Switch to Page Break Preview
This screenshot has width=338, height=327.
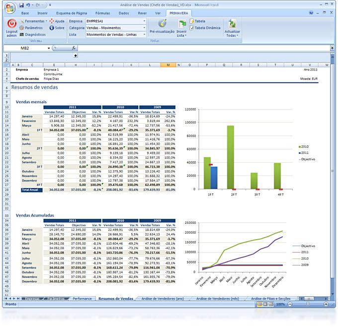click(x=271, y=304)
